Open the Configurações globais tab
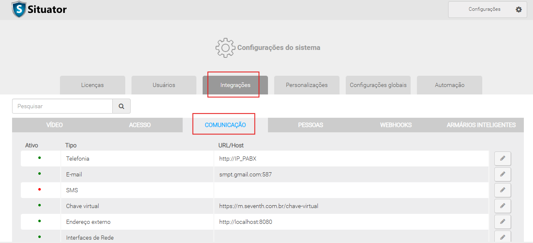 pyautogui.click(x=378, y=85)
